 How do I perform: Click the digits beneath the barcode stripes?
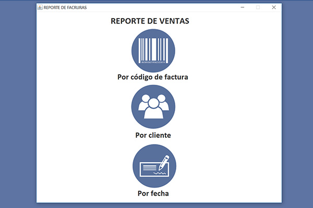pos(153,62)
